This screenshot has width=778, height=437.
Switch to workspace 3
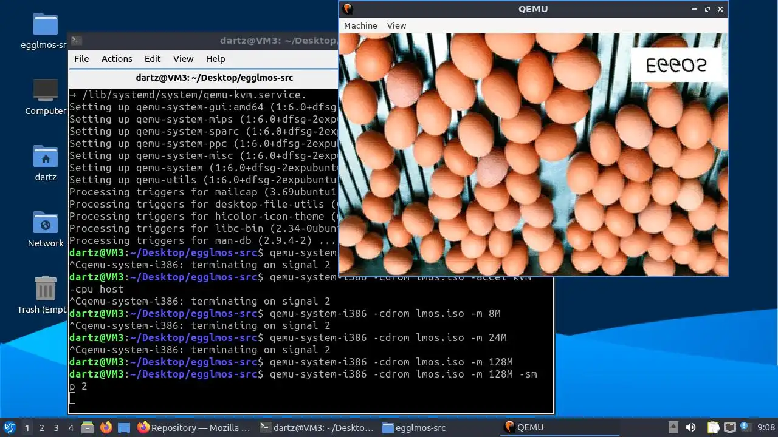(56, 427)
